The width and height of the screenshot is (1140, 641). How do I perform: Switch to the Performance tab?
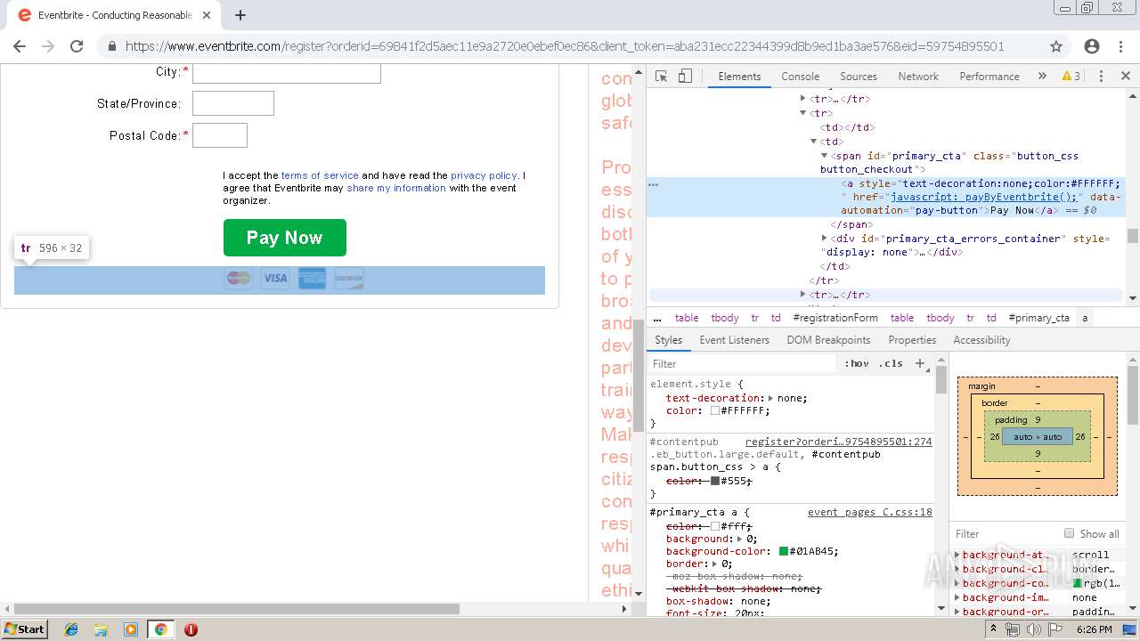click(x=989, y=77)
